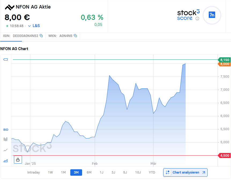Copy the ISIN number using copy icon

click(41, 36)
